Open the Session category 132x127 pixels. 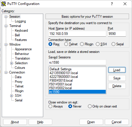coord(15,17)
